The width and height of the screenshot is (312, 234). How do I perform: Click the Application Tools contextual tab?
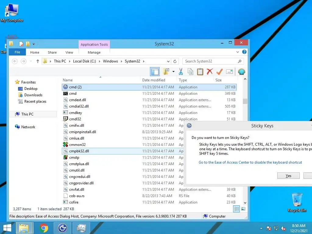[94, 44]
